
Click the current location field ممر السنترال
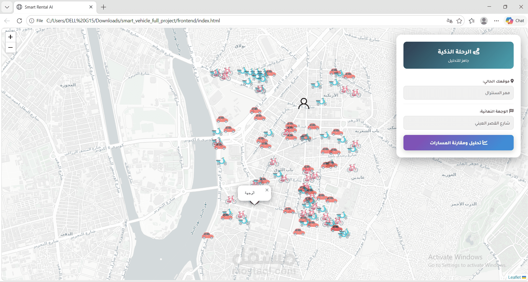[458, 93]
